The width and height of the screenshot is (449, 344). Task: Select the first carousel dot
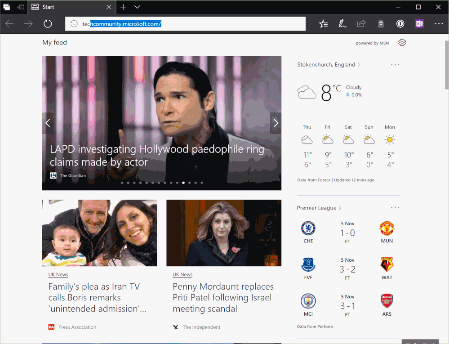pos(122,183)
